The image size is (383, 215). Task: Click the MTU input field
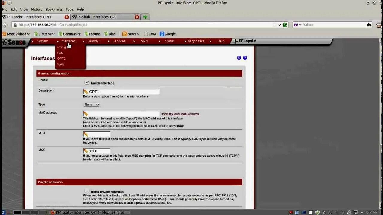97,134
